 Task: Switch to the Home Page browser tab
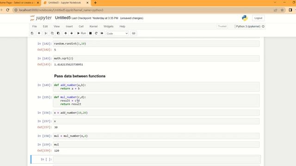click(18, 3)
